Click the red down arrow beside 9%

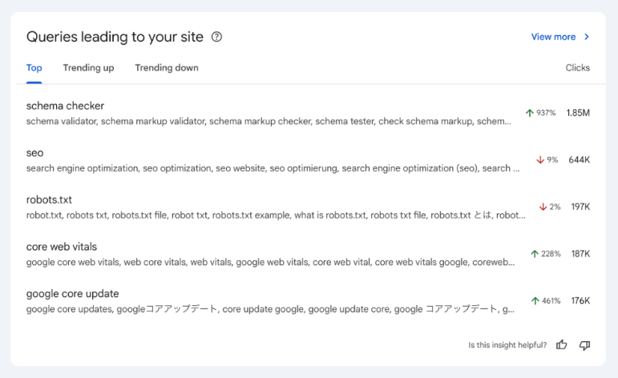[x=540, y=160]
